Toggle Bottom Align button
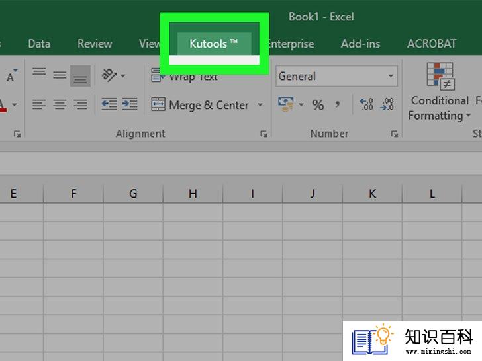 (80, 76)
